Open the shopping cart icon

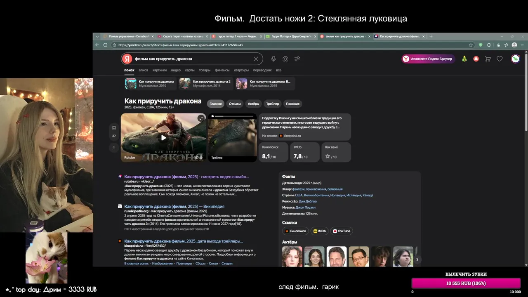click(x=488, y=59)
